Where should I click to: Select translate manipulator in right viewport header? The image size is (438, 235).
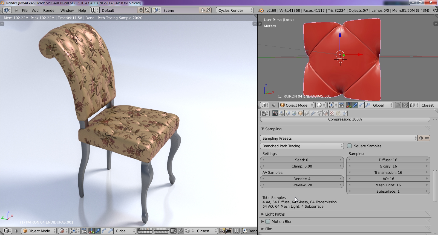355,105
